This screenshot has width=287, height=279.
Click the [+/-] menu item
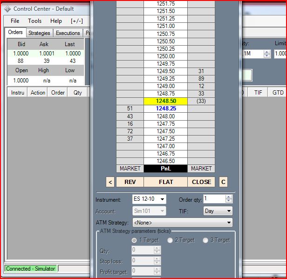pyautogui.click(x=77, y=21)
